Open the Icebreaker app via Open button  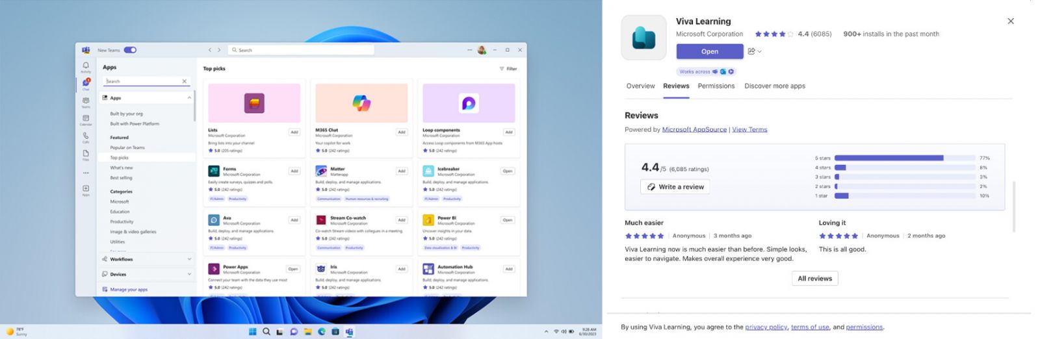(508, 171)
